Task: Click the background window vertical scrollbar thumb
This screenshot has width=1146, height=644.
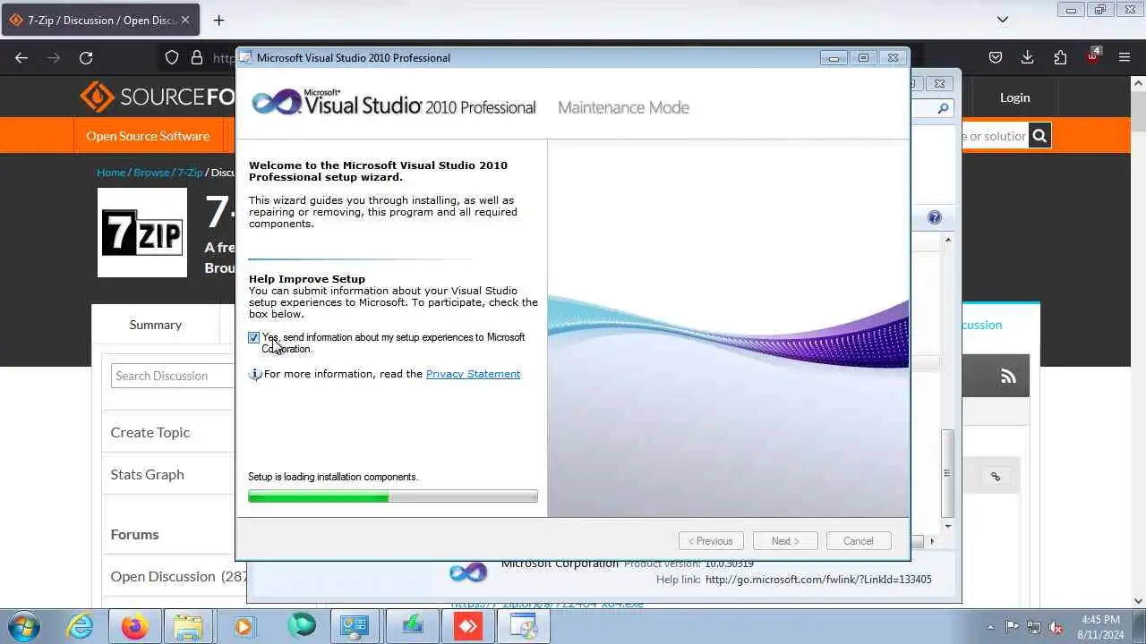Action: tap(948, 474)
